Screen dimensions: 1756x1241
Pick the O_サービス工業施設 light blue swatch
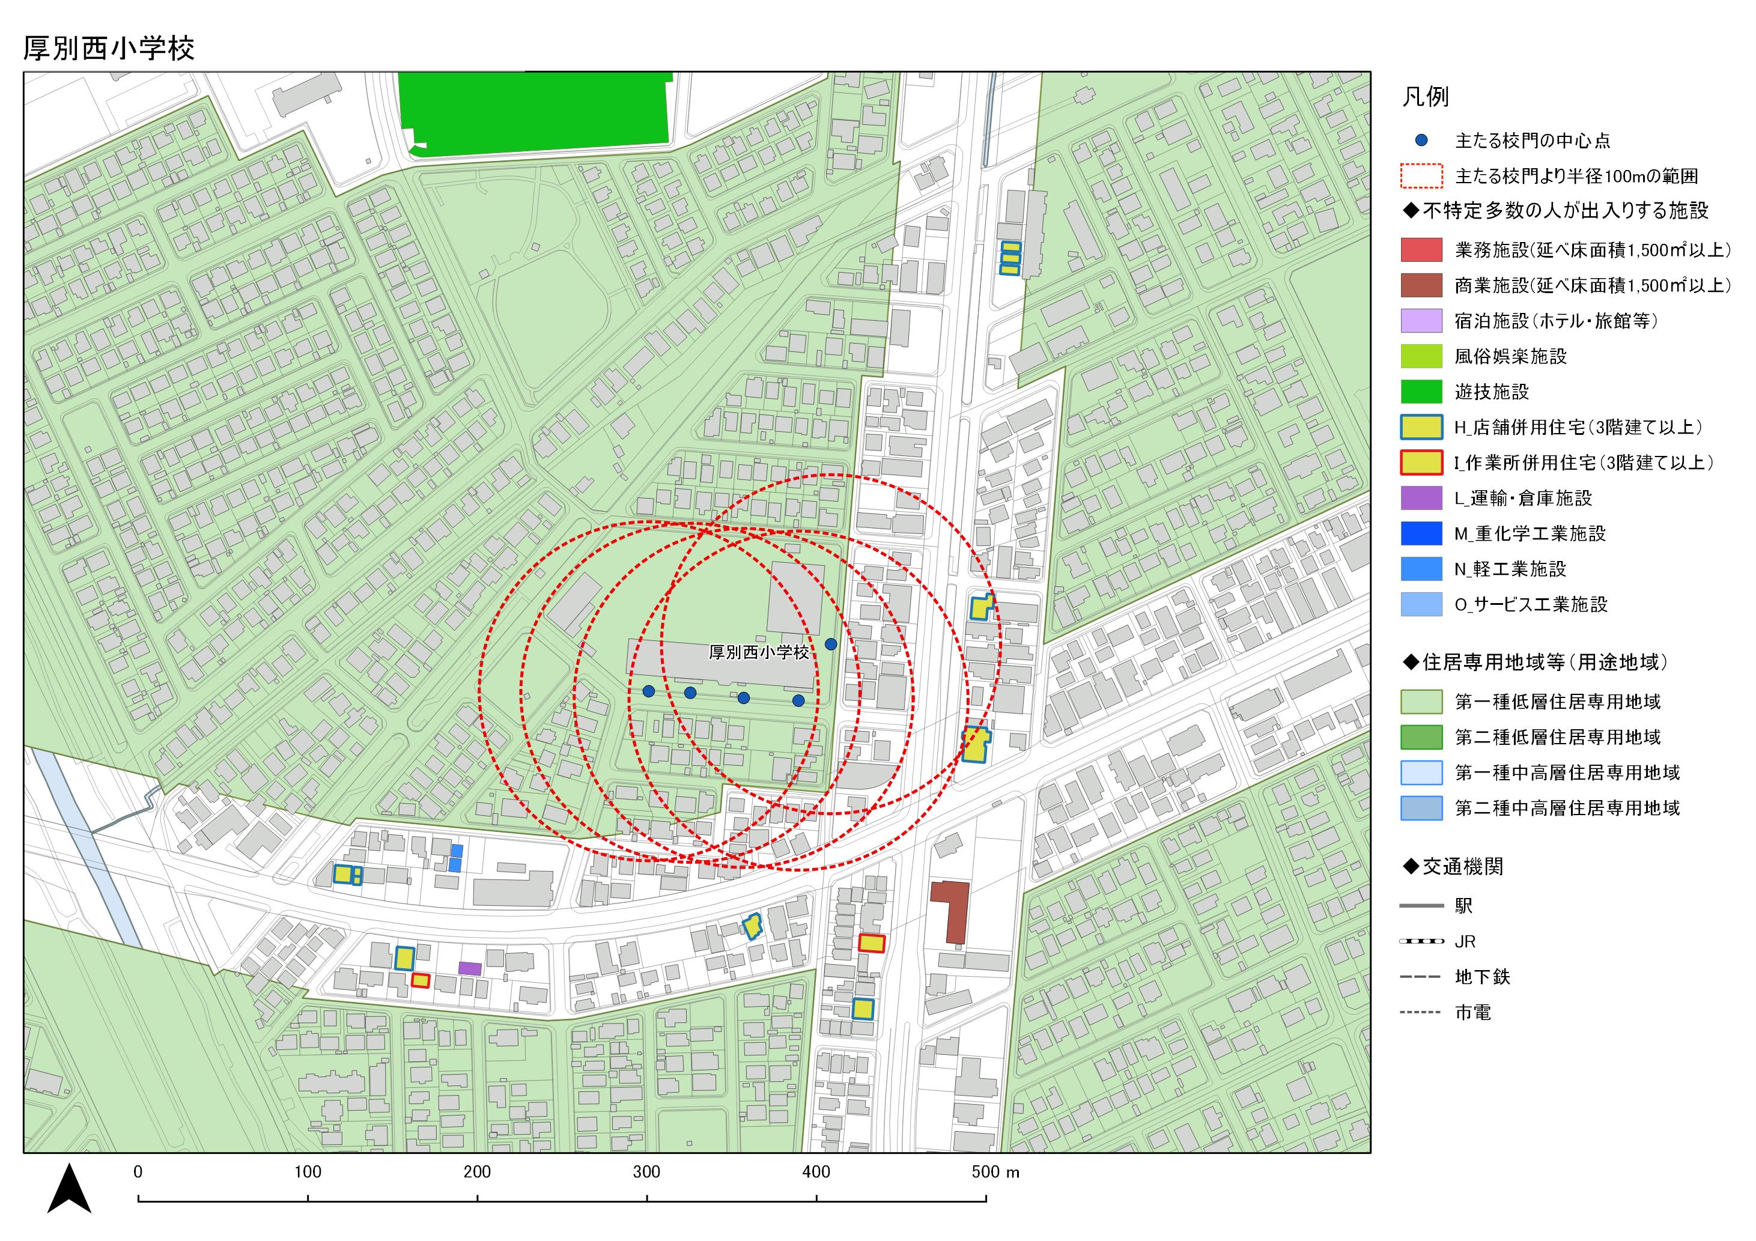[1421, 604]
